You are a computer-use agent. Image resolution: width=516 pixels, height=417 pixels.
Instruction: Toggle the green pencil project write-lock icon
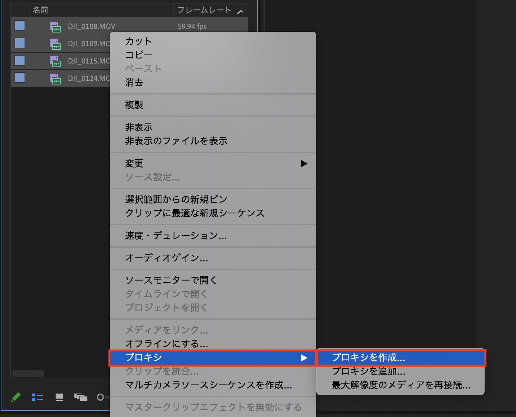pyautogui.click(x=16, y=398)
